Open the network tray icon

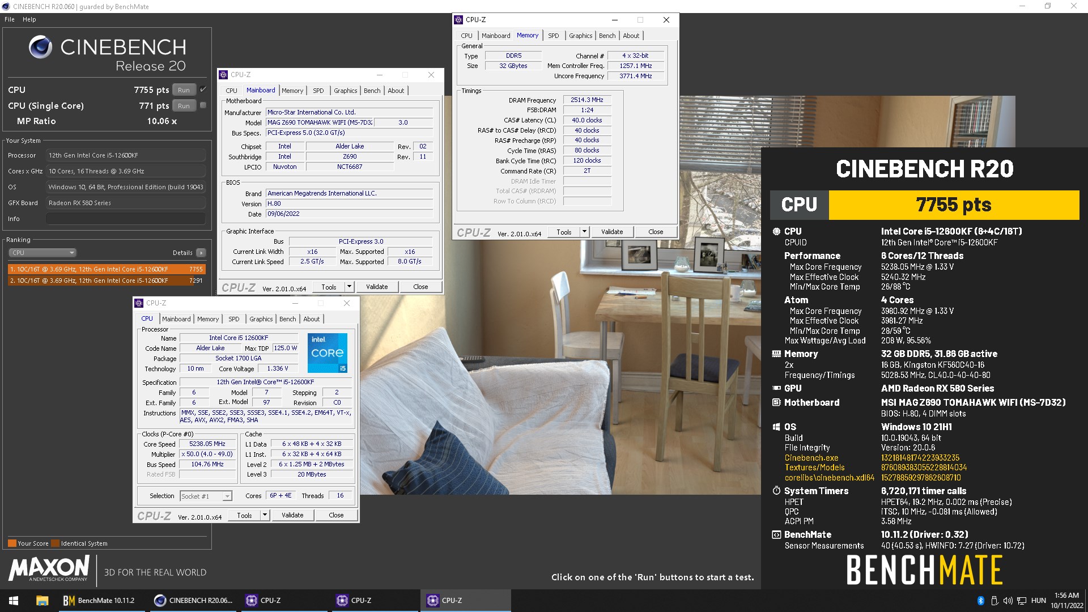pos(1022,601)
